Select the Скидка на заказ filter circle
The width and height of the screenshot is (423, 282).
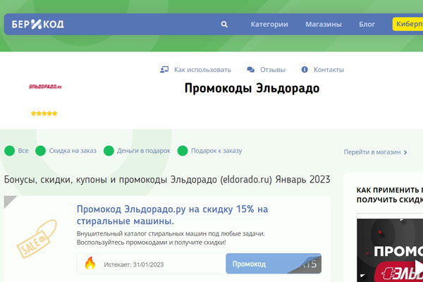pos(40,151)
